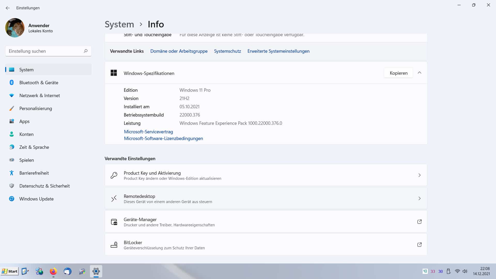
Task: Open the Start button on the taskbar
Action: pyautogui.click(x=10, y=271)
